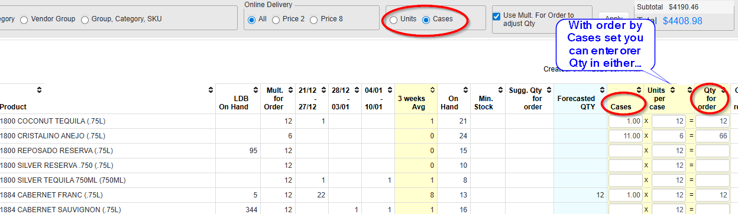Sort by Sugg. Qty for order column
The width and height of the screenshot is (738, 214).
click(548, 90)
